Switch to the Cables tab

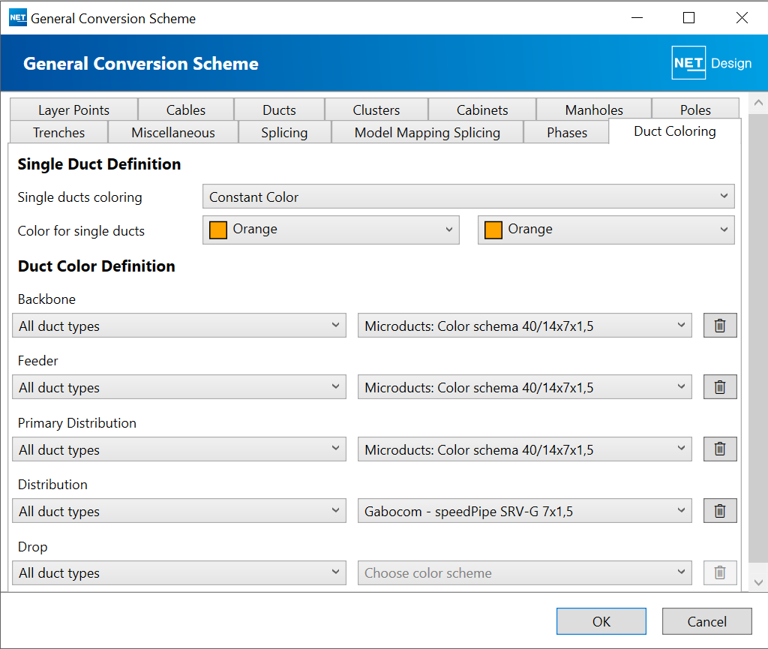point(186,110)
